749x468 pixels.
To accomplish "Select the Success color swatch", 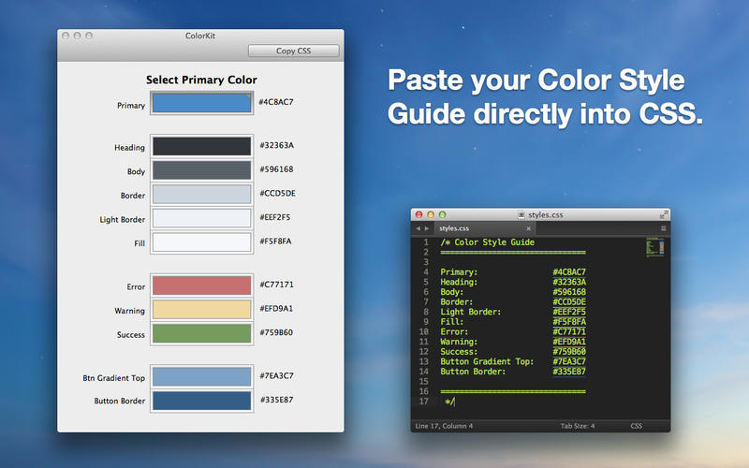I will (x=201, y=333).
